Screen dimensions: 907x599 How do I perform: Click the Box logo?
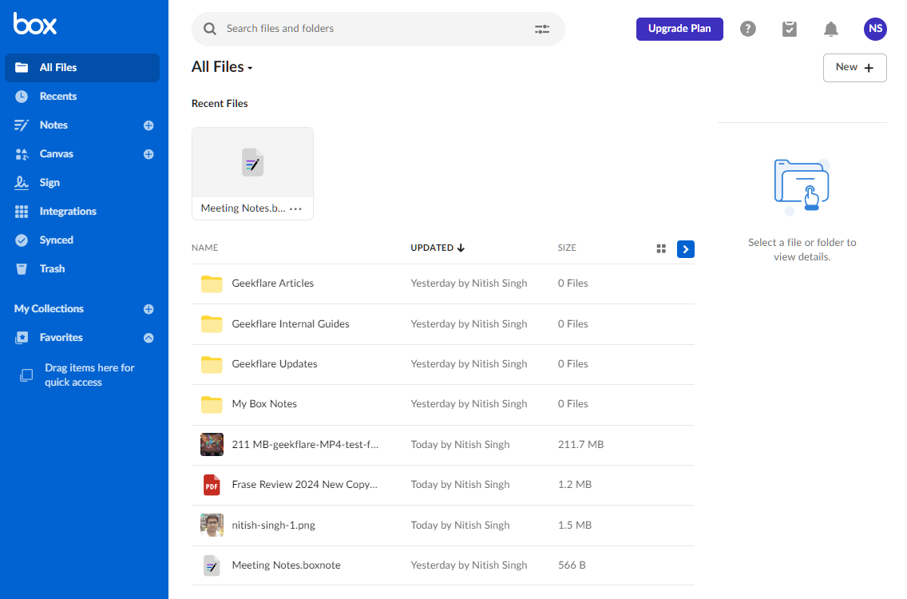[x=35, y=24]
